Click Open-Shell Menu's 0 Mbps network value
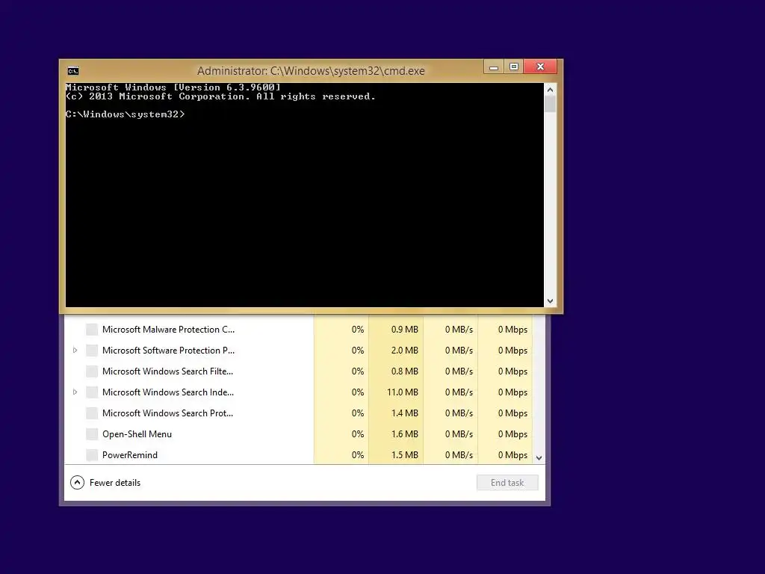Viewport: 765px width, 574px height. tap(512, 434)
